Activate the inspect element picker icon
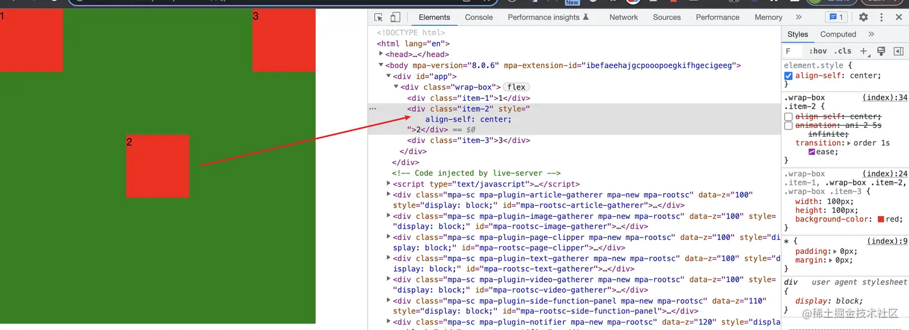This screenshot has width=909, height=330. tap(378, 17)
